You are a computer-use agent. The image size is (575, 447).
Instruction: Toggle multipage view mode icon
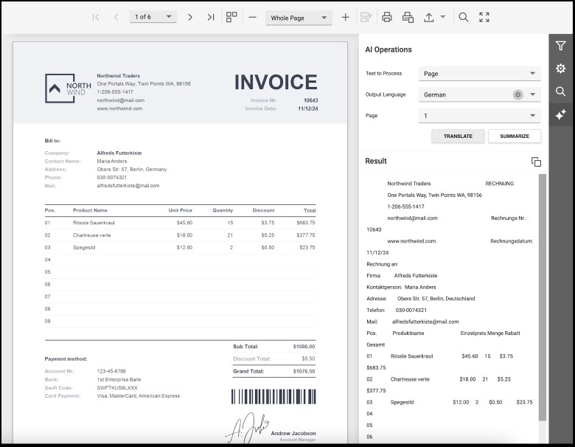click(232, 17)
